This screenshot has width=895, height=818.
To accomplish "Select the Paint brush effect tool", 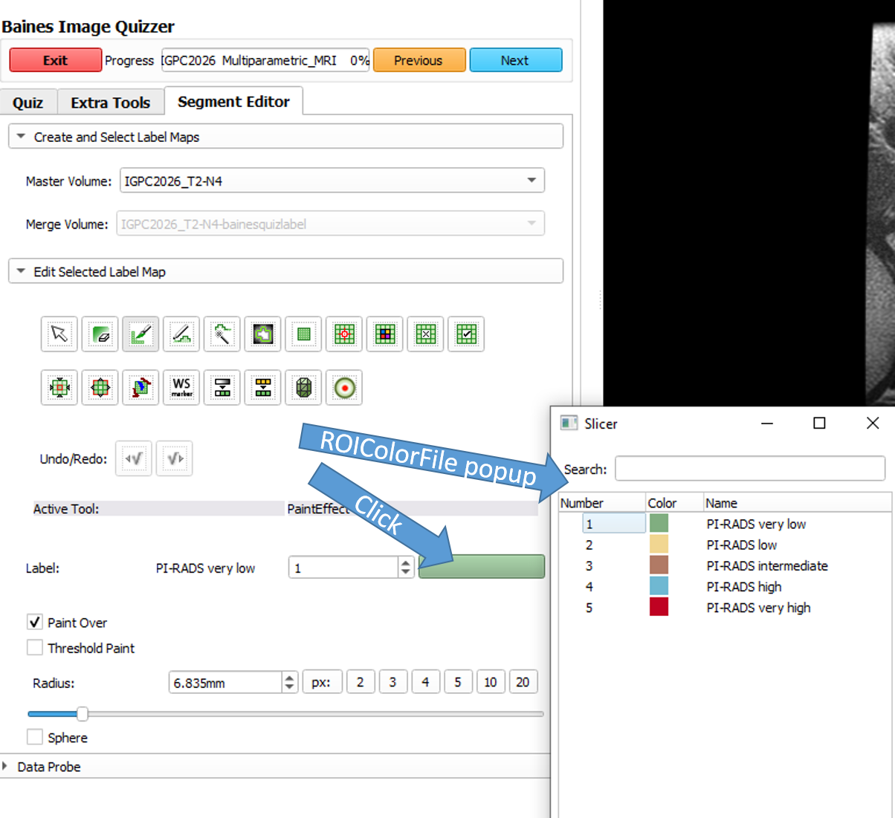I will pos(140,334).
